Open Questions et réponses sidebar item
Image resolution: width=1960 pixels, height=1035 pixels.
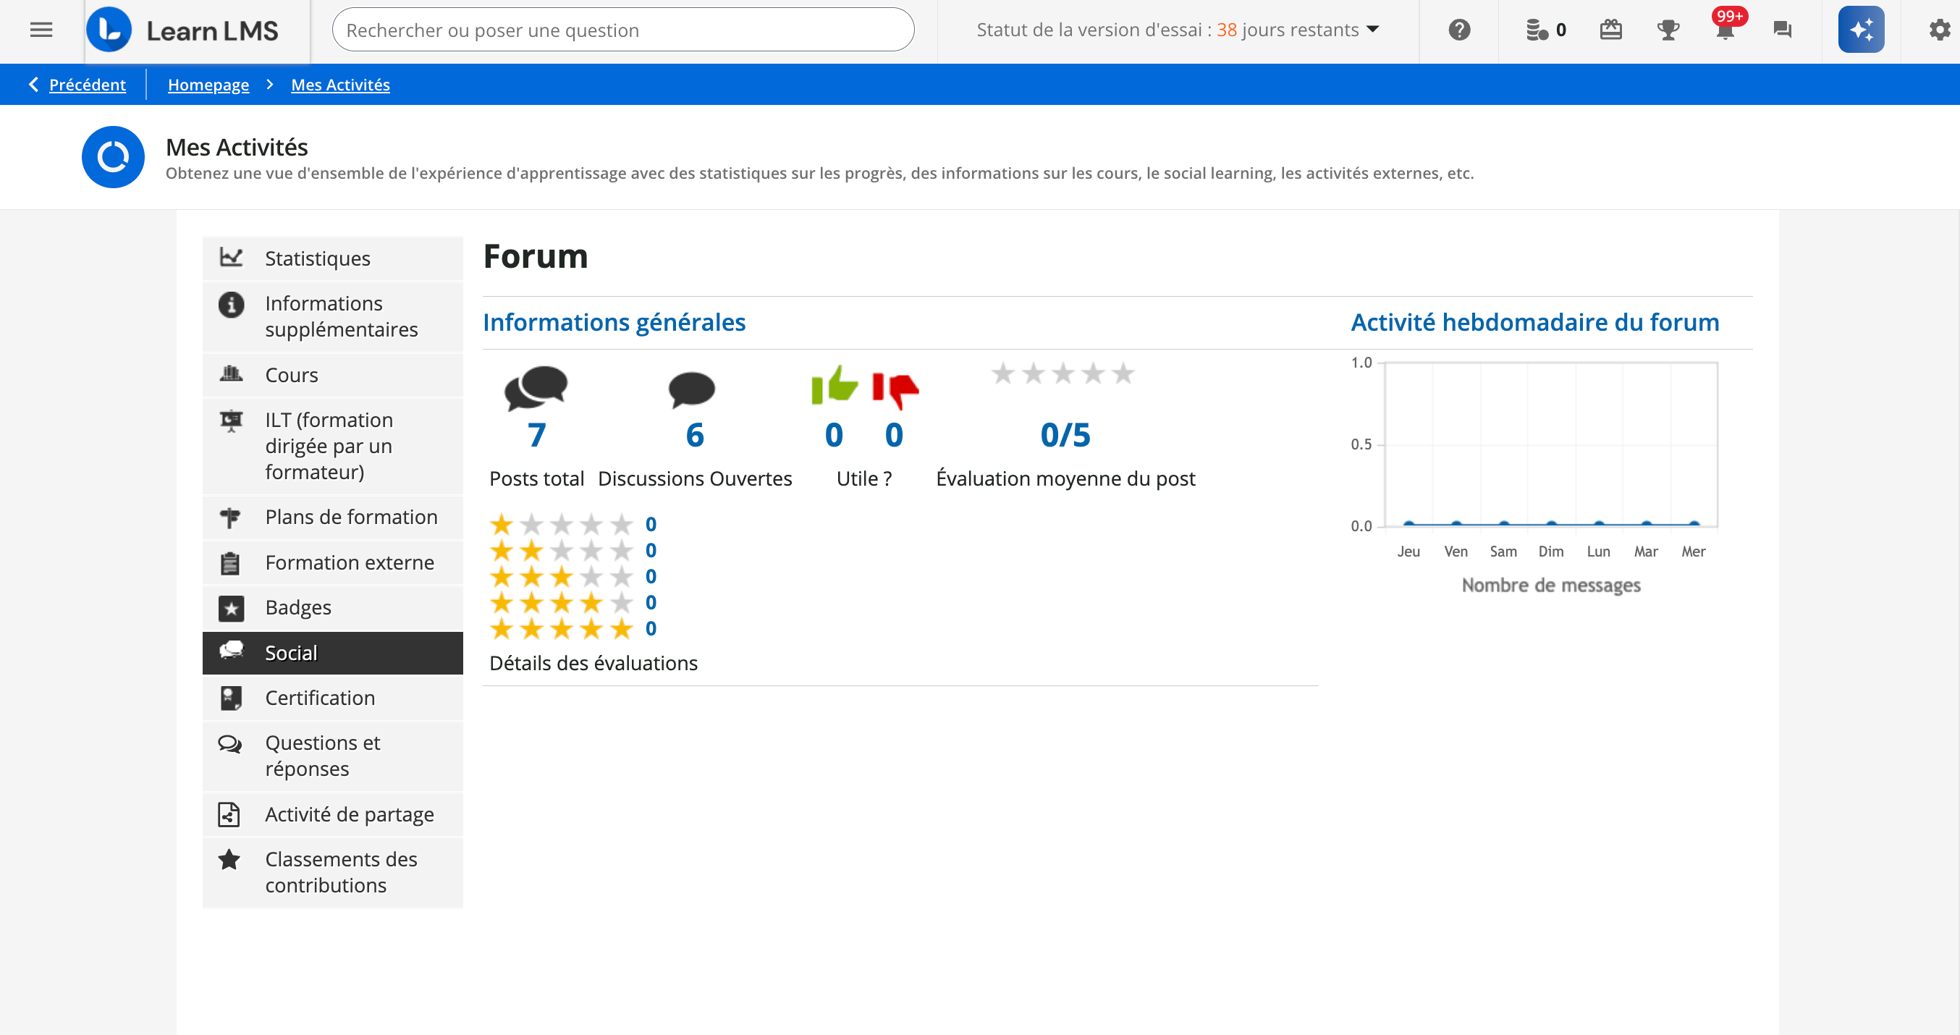tap(322, 756)
